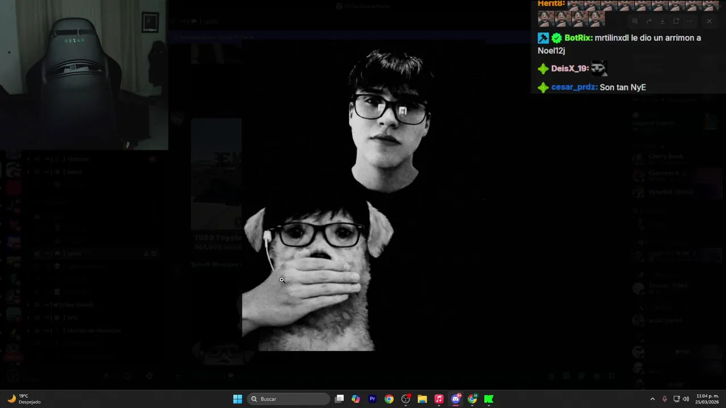Close the image viewer with the X button
The height and width of the screenshot is (408, 726).
pyautogui.click(x=709, y=21)
